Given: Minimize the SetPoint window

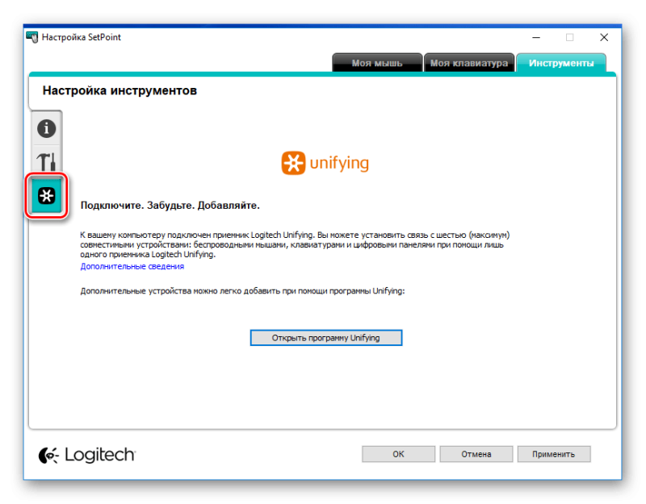Looking at the screenshot, I should click(x=536, y=37).
